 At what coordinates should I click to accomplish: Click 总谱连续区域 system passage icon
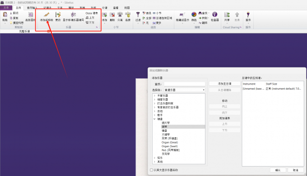(x=154, y=18)
